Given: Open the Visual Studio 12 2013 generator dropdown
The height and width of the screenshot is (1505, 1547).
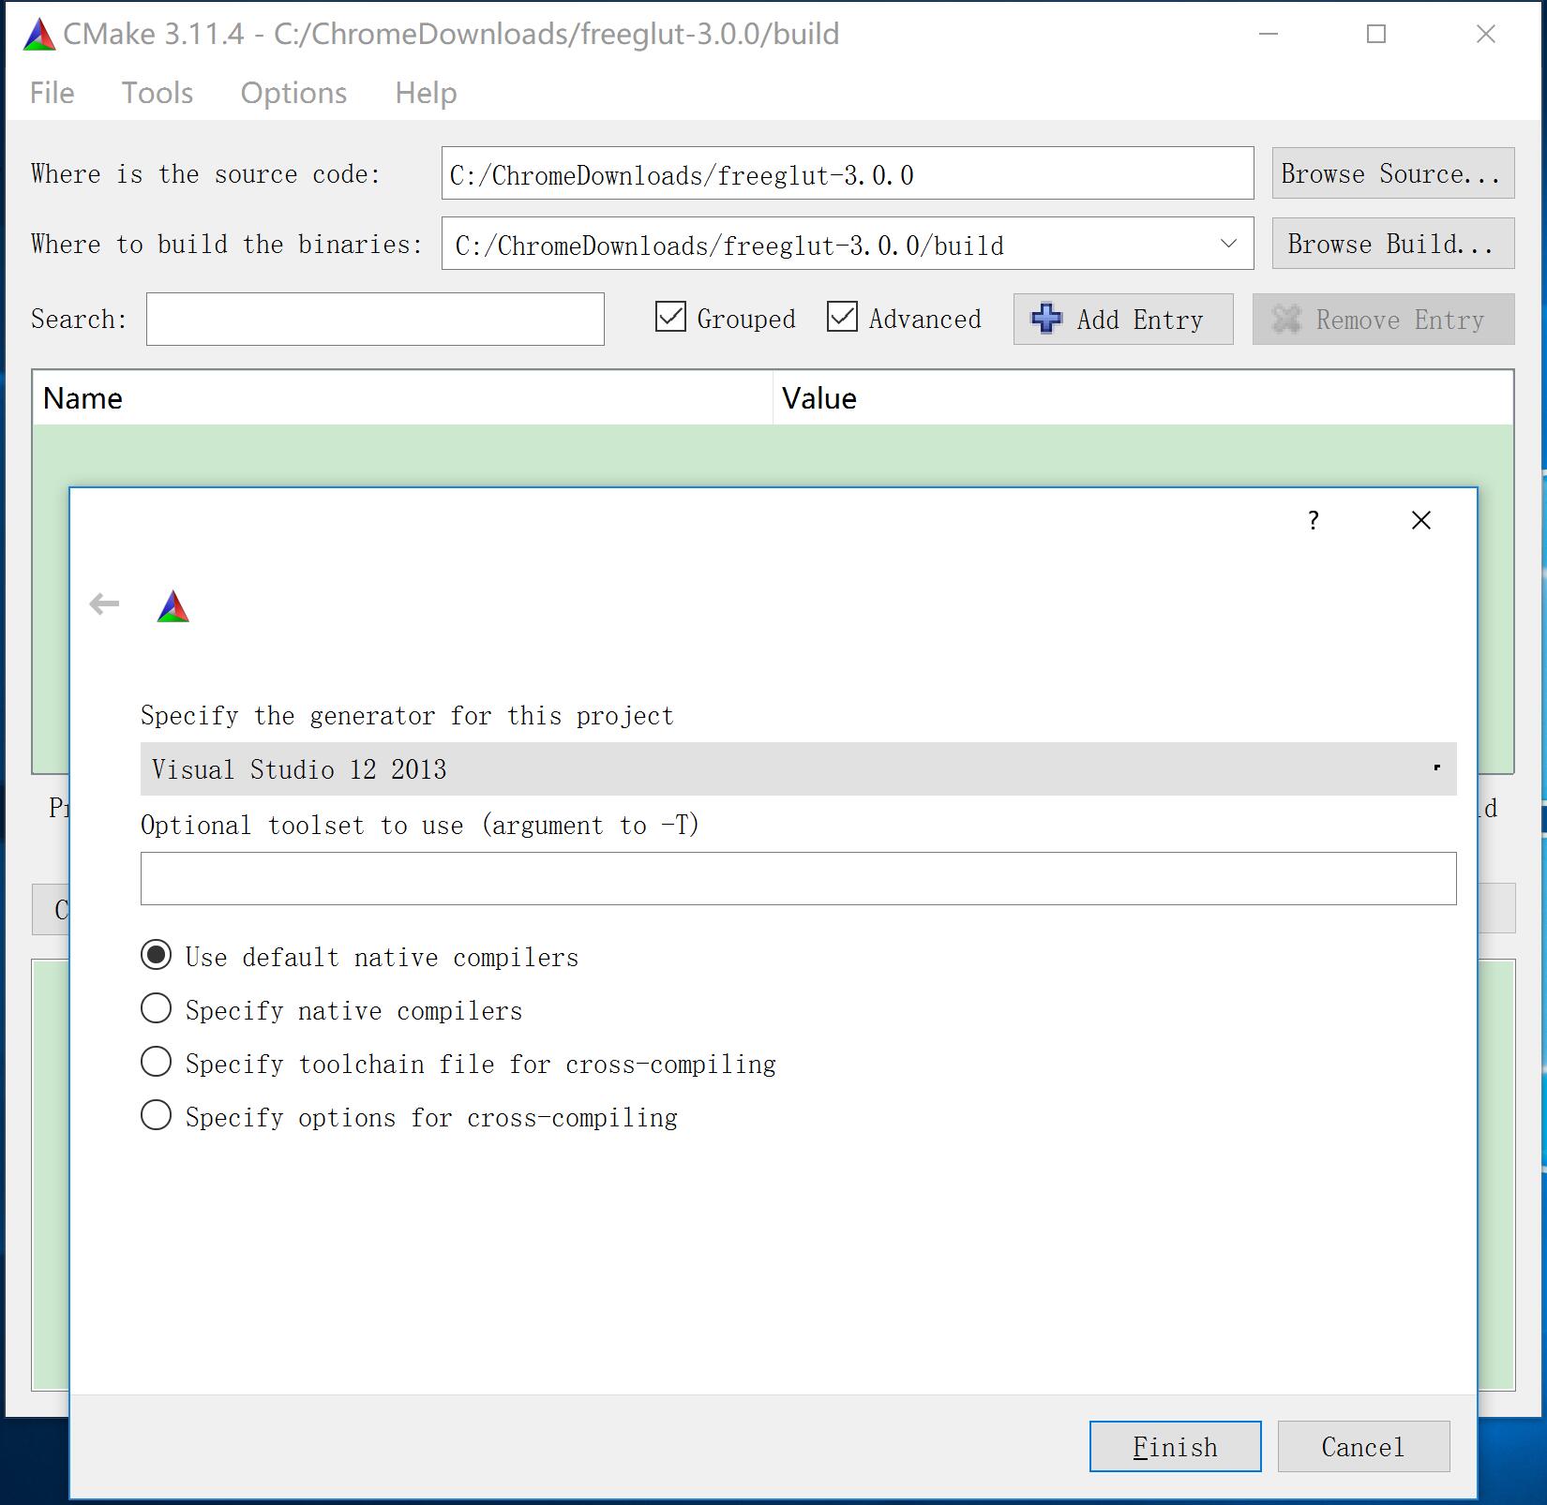Looking at the screenshot, I should click(799, 769).
